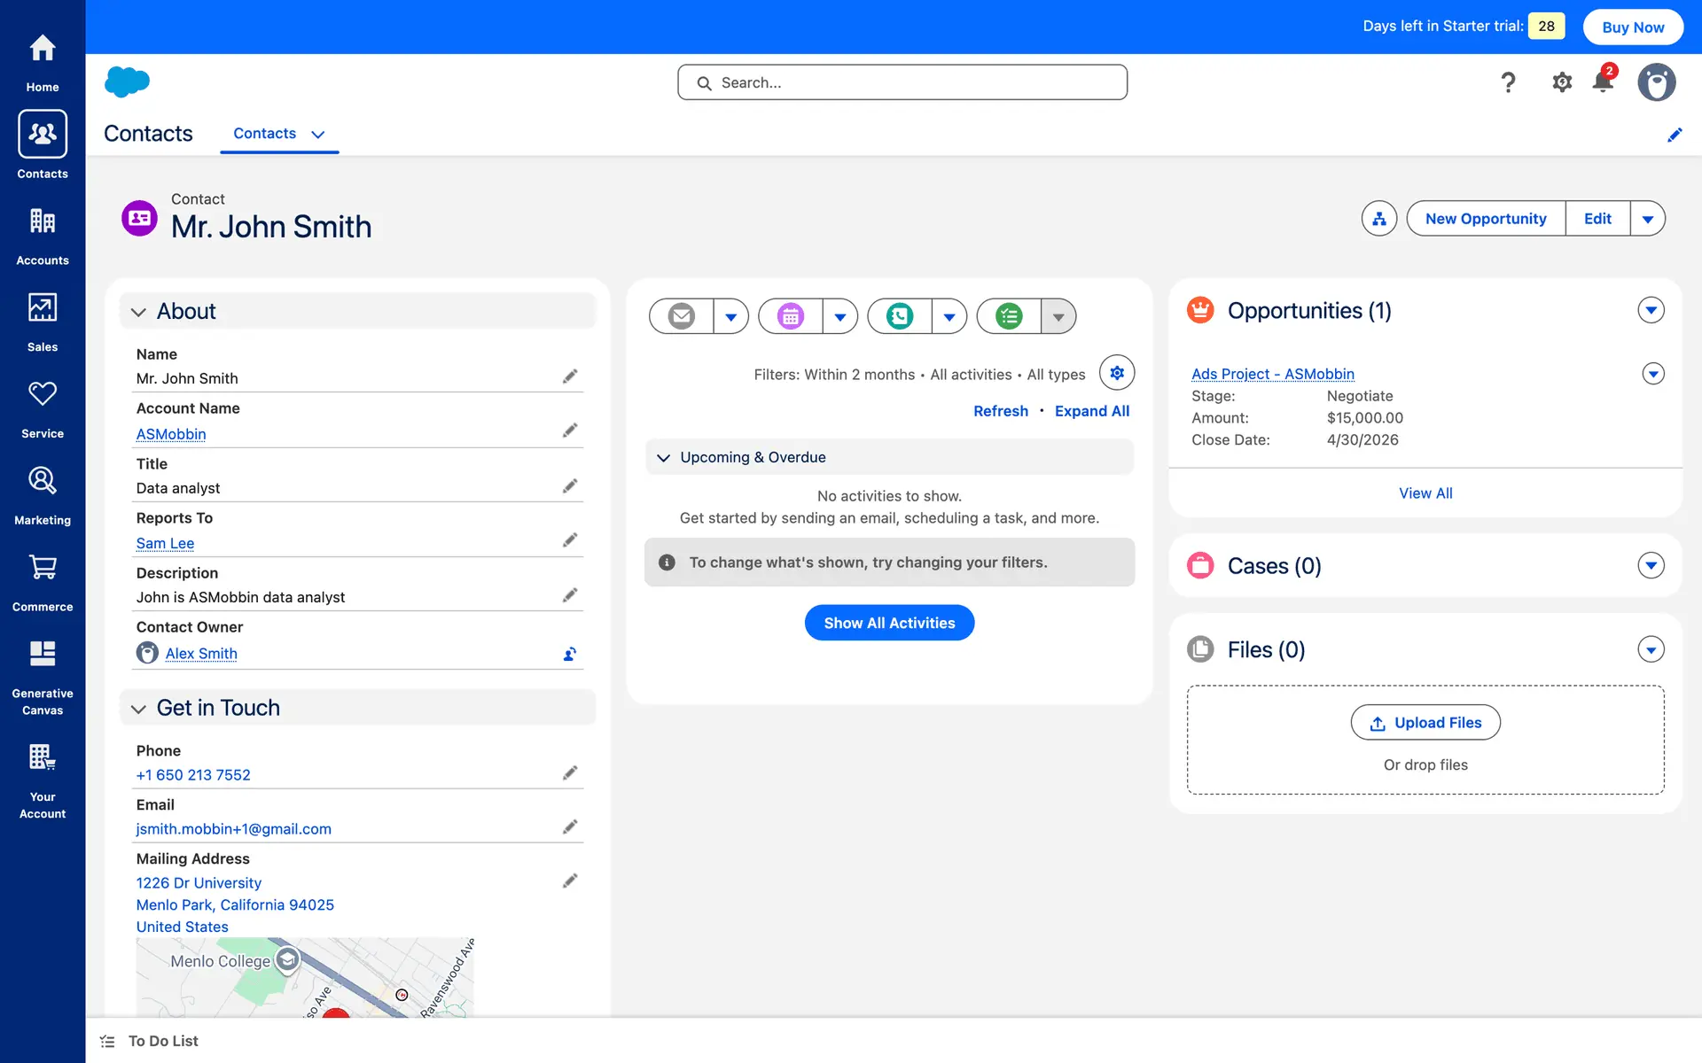Viewport: 1702px width, 1063px height.
Task: Click the new task list icon
Action: [x=1009, y=316]
